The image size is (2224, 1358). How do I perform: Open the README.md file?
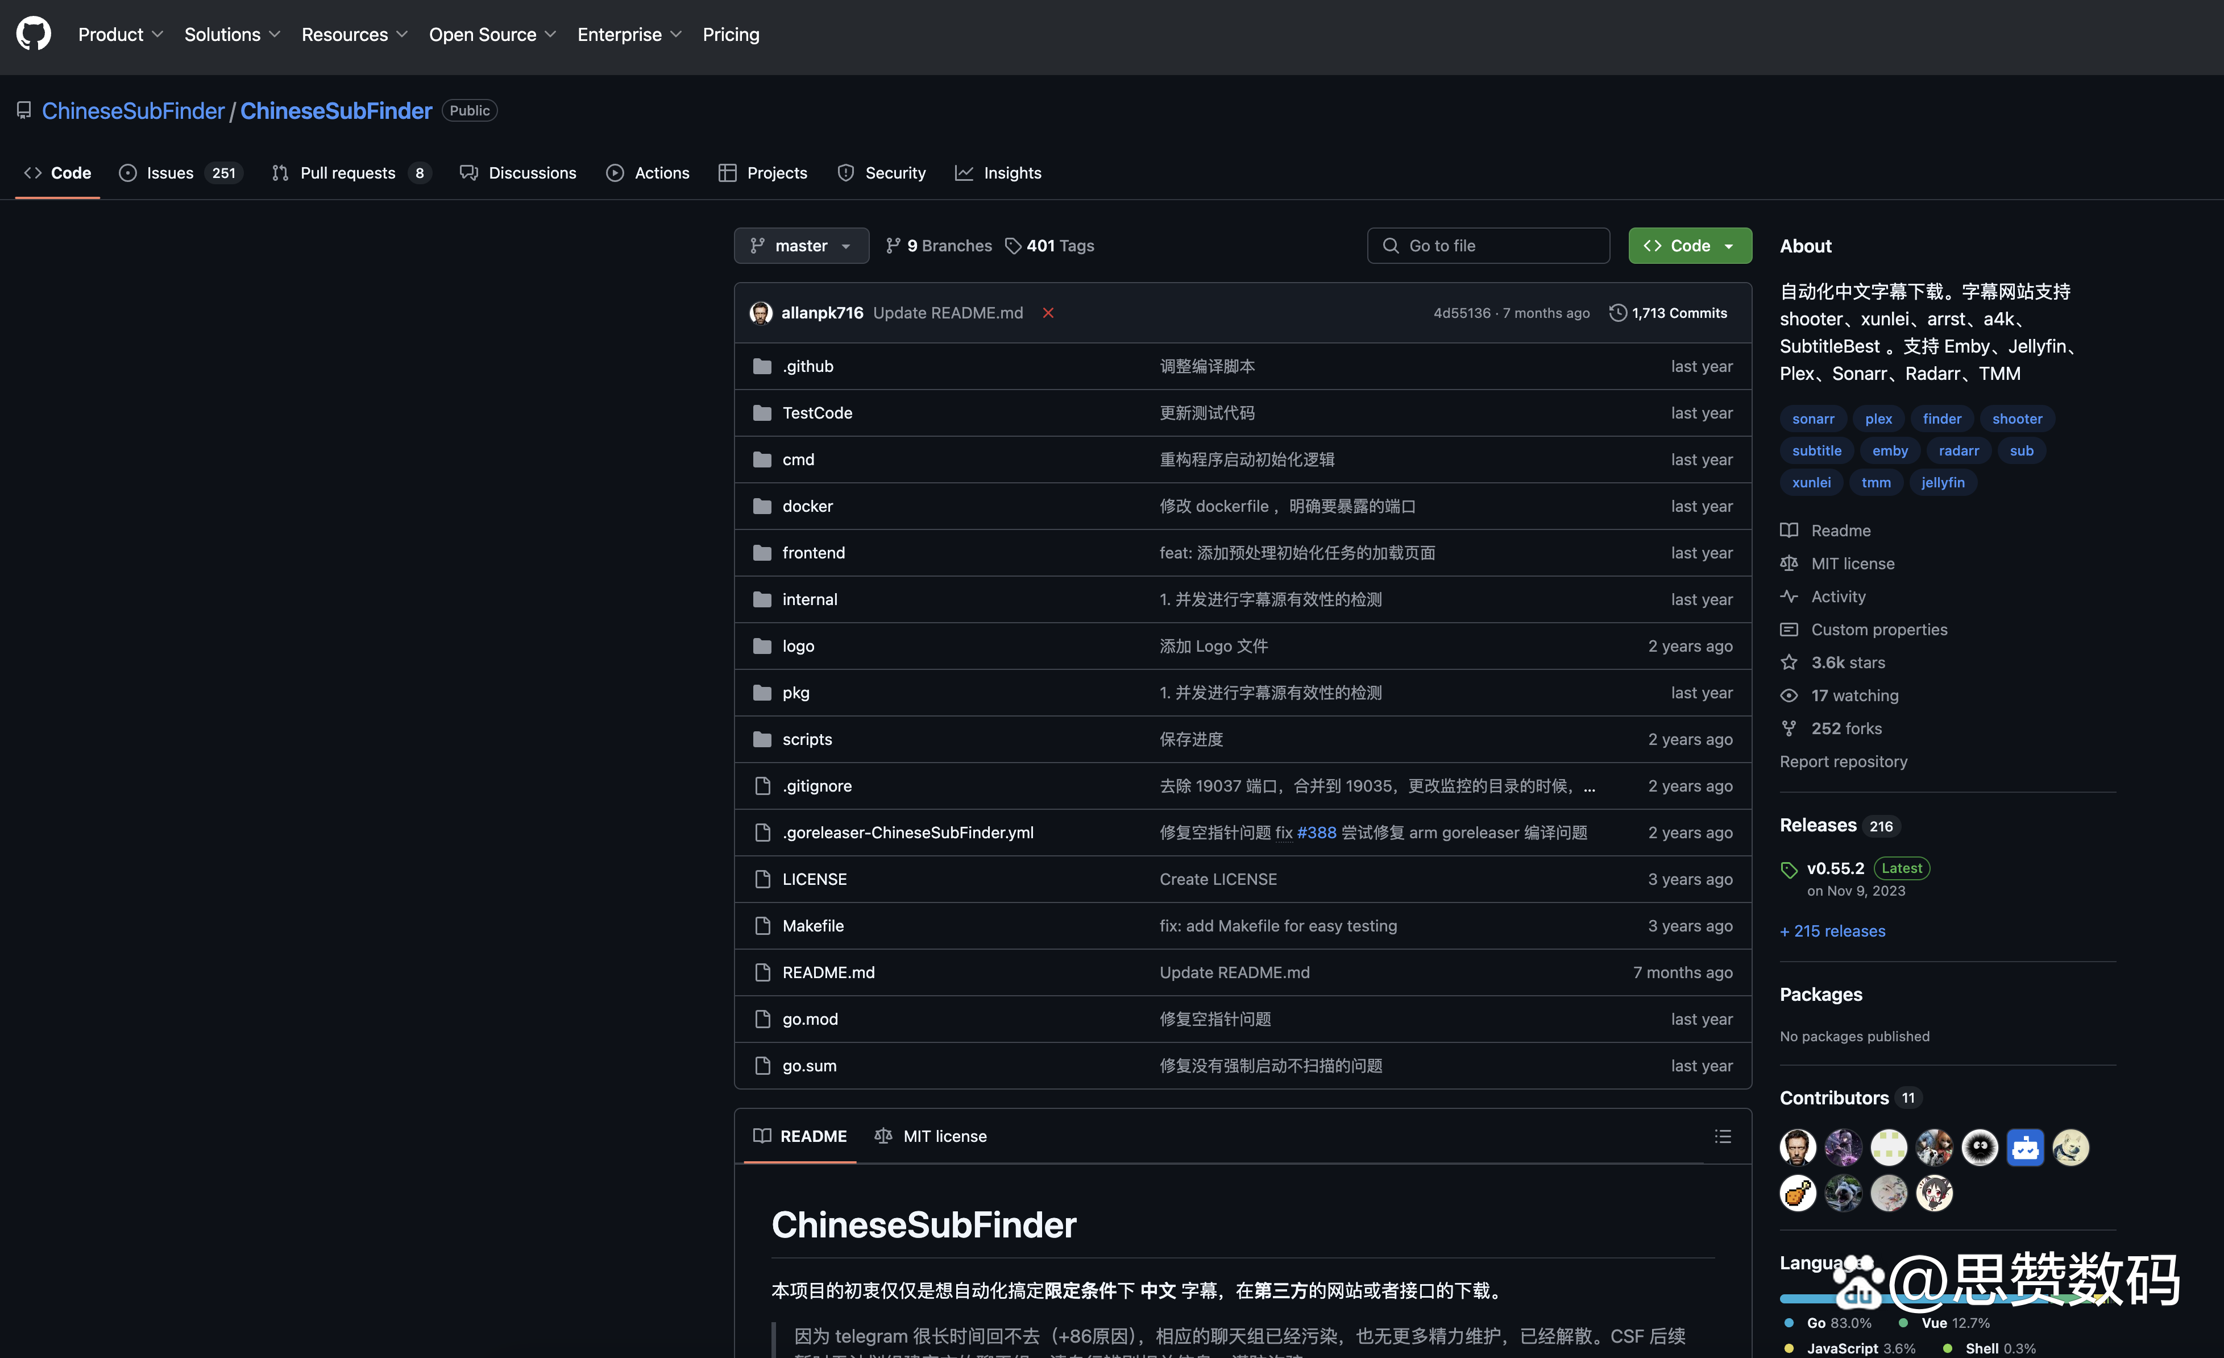point(828,972)
